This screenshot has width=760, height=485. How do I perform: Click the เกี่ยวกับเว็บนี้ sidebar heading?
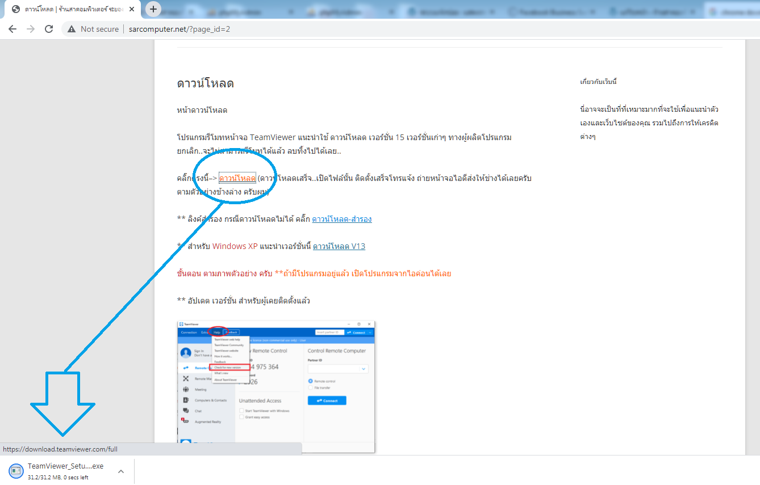(598, 82)
